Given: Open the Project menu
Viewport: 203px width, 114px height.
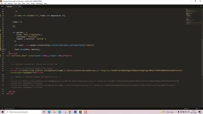Looking at the screenshot, I should coord(33,3).
